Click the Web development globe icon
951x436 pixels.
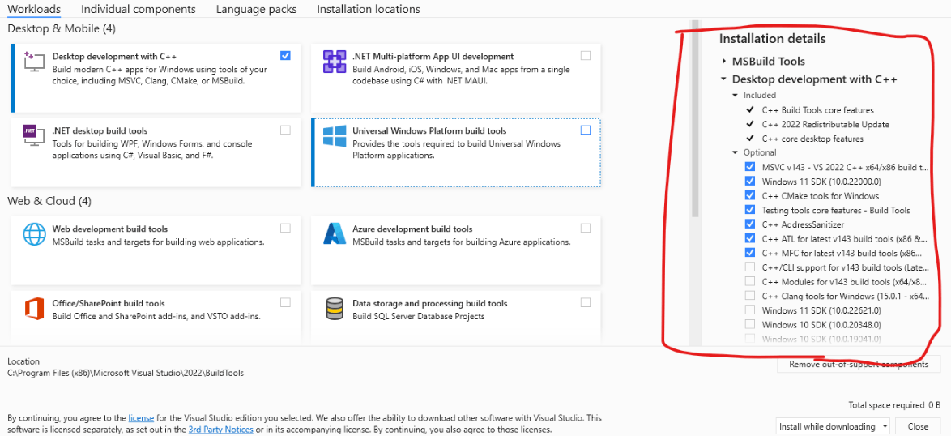(x=35, y=234)
